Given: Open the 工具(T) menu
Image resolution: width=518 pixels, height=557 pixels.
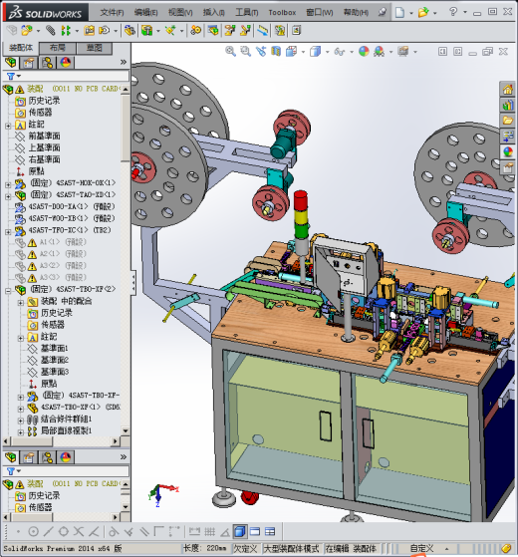Looking at the screenshot, I should 247,12.
